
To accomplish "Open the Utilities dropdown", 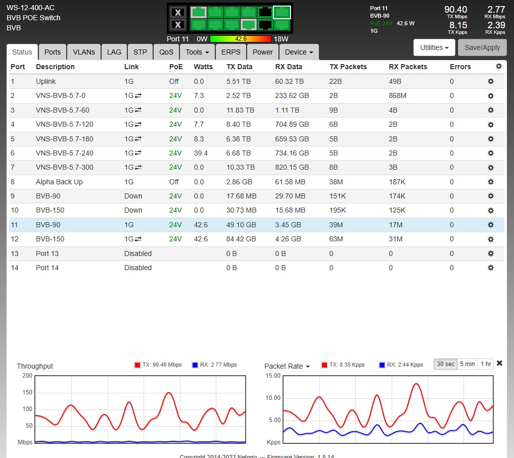I will point(434,47).
